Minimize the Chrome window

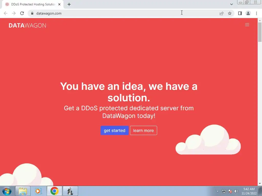click(241, 2)
